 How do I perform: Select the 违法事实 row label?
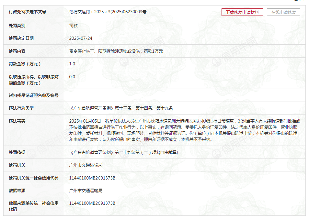click(x=17, y=121)
